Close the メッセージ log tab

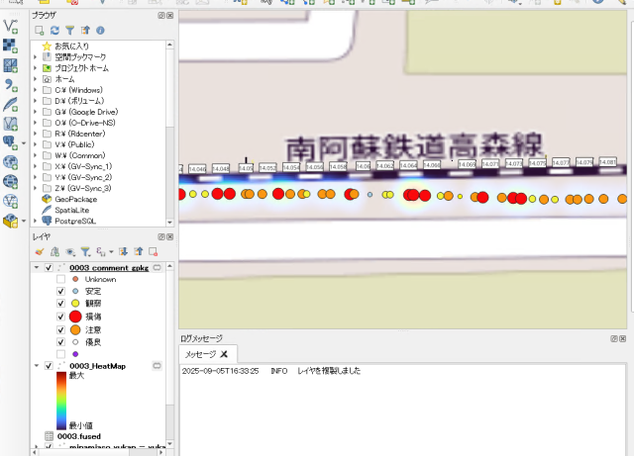(224, 353)
